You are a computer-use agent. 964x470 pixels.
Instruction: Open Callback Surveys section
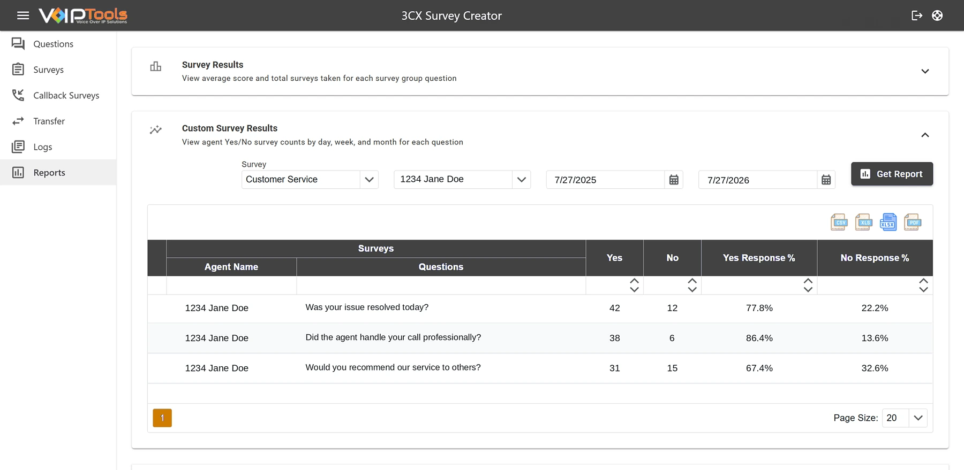point(58,95)
